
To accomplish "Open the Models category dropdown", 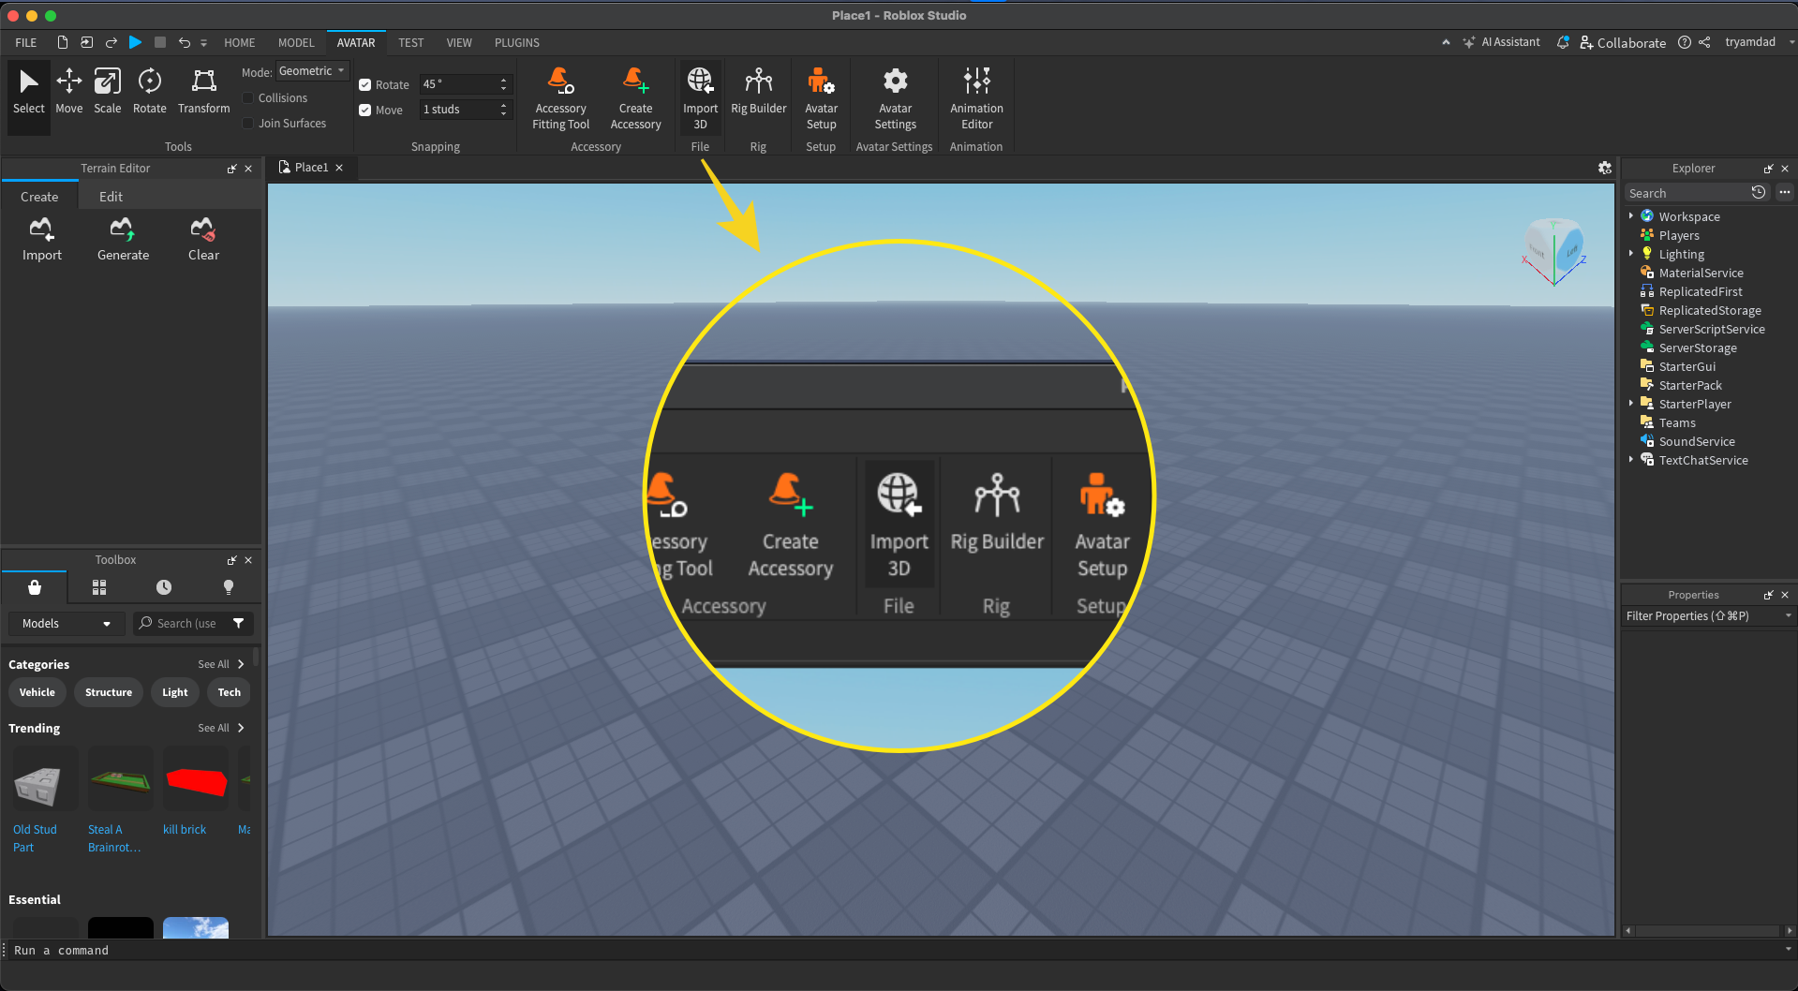I will coord(67,623).
